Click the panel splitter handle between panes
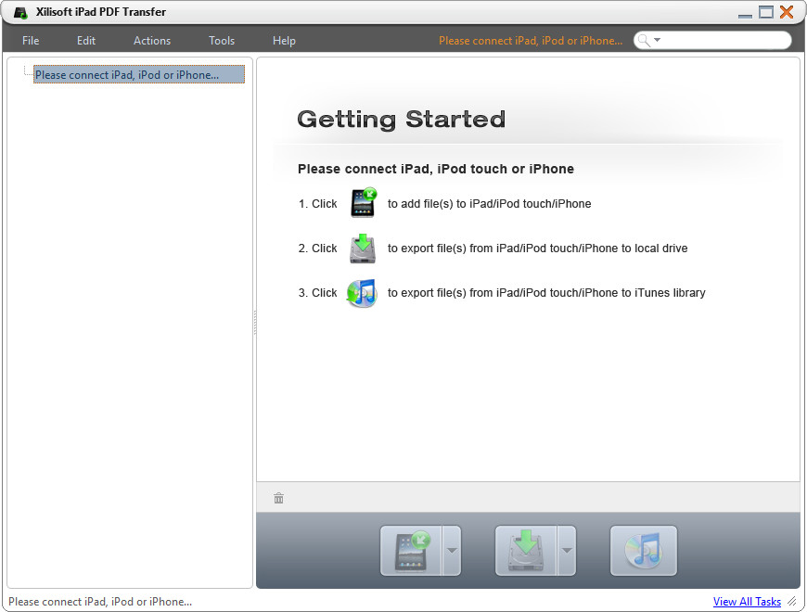This screenshot has width=807, height=612. pyautogui.click(x=255, y=323)
